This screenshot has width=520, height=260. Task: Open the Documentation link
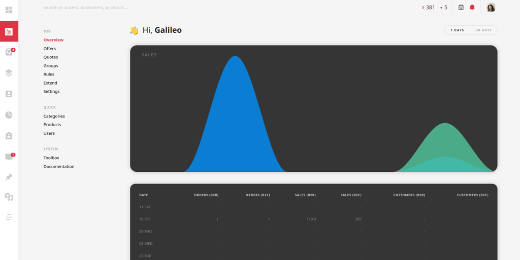point(59,166)
